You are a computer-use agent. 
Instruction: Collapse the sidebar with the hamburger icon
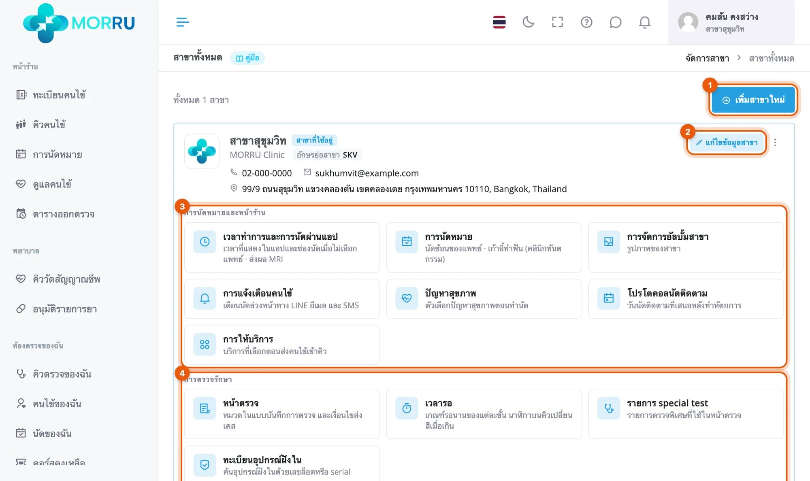pyautogui.click(x=183, y=22)
